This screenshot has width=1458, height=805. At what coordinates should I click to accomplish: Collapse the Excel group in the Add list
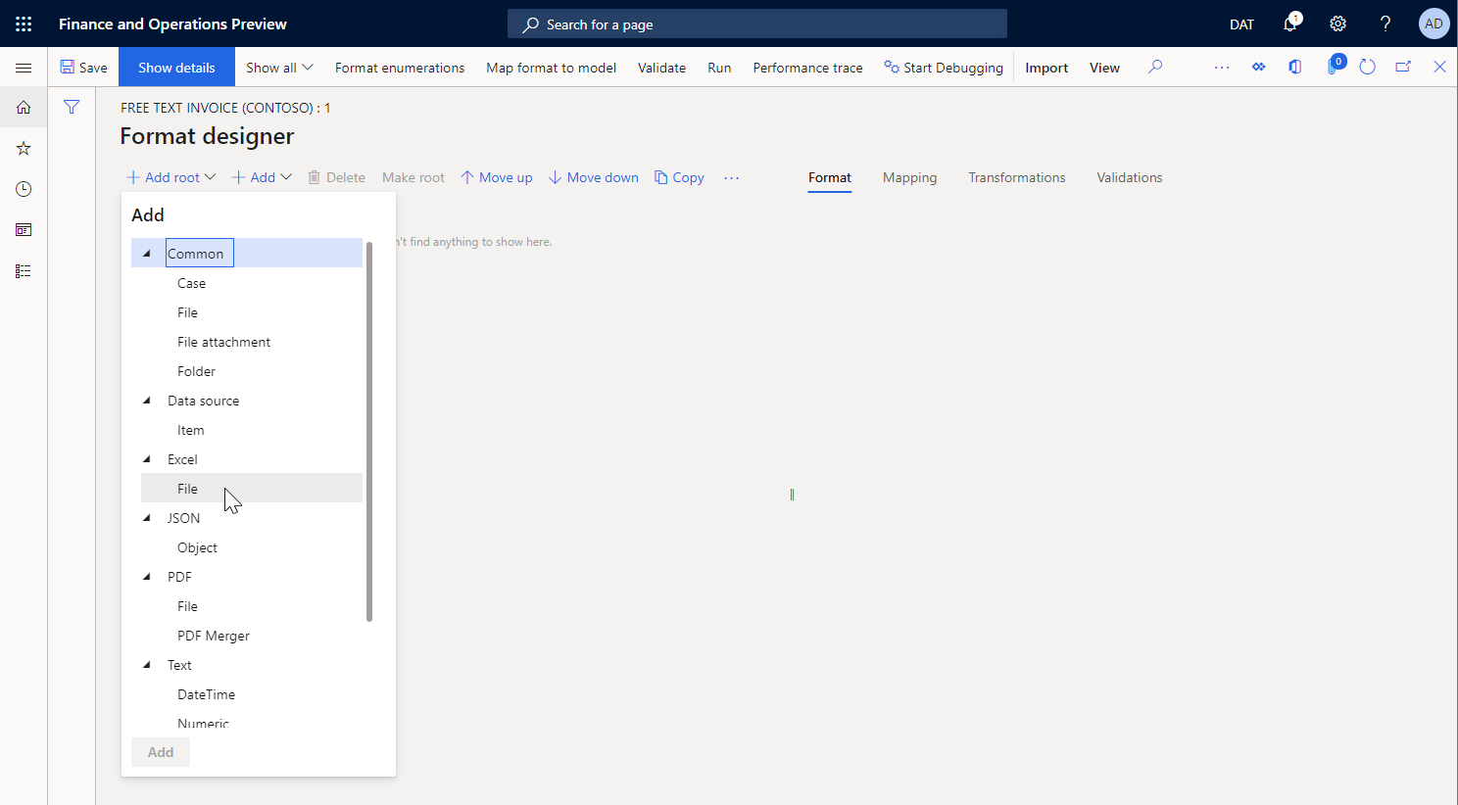tap(147, 458)
